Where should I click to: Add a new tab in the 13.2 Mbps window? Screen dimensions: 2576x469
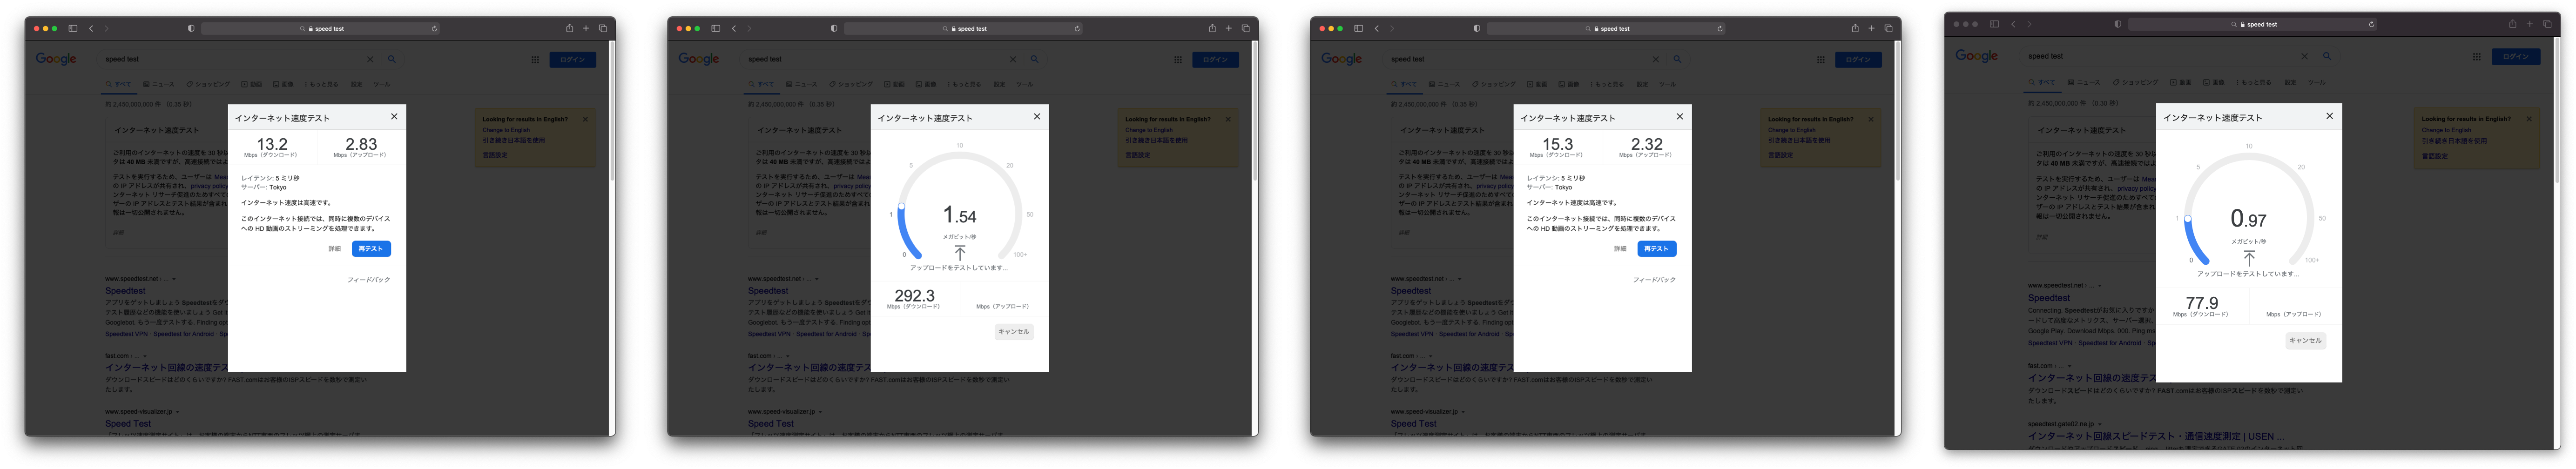click(x=586, y=28)
